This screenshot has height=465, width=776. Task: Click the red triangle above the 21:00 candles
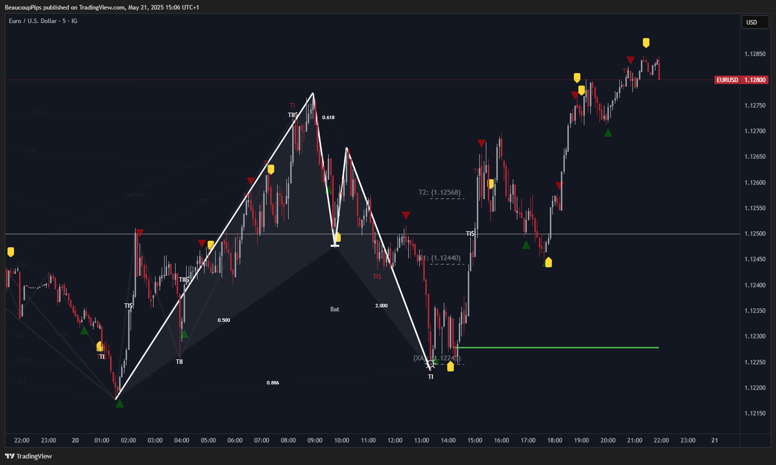[630, 61]
